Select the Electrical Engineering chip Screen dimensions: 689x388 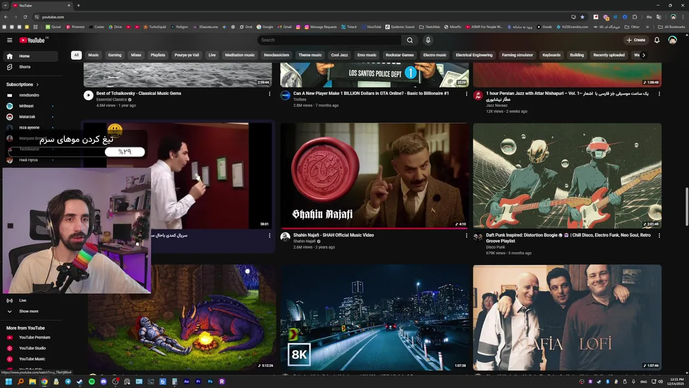474,55
